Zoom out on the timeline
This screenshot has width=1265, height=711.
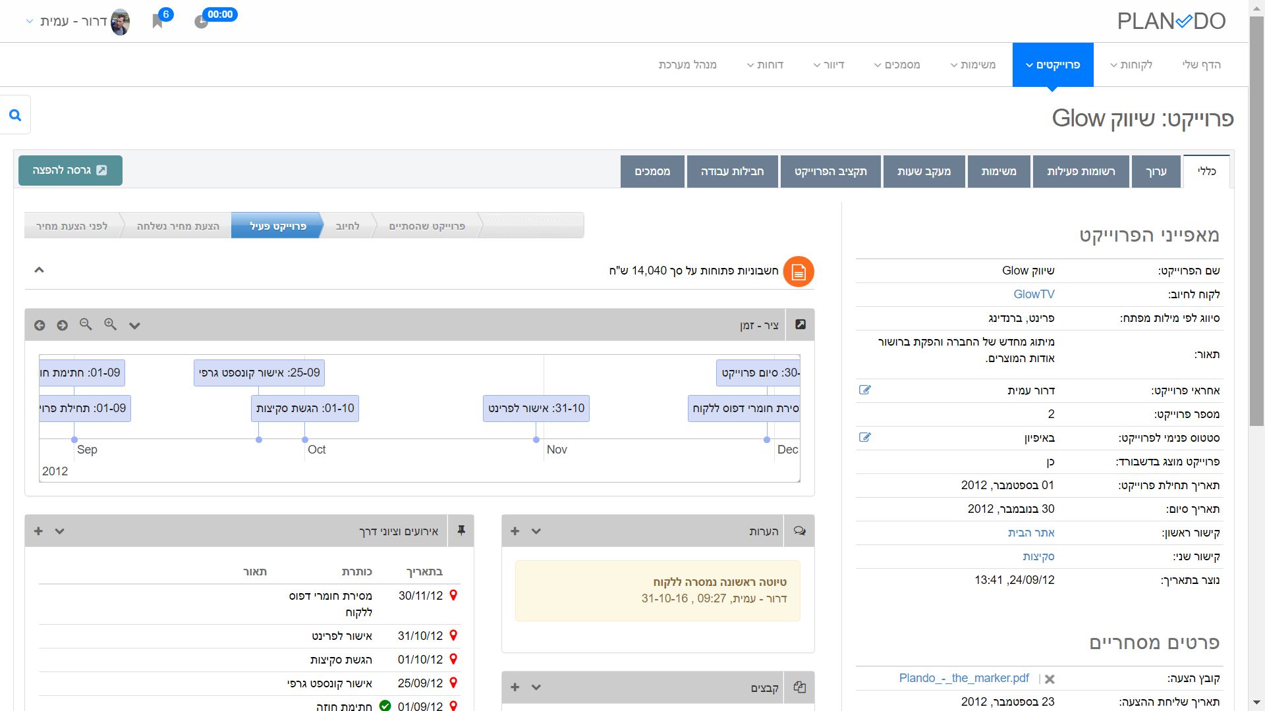pyautogui.click(x=86, y=325)
